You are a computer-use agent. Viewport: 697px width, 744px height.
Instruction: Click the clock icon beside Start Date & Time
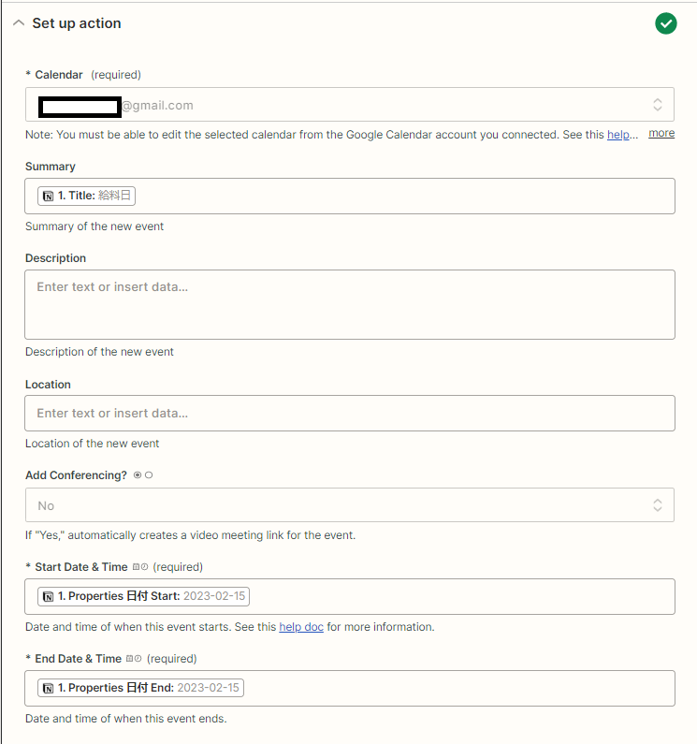pos(144,566)
